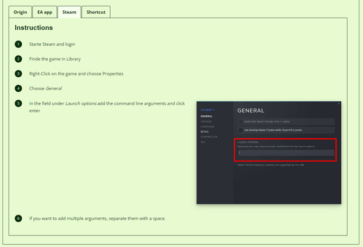Select the Steam tab
The height and width of the screenshot is (247, 363).
tap(69, 12)
